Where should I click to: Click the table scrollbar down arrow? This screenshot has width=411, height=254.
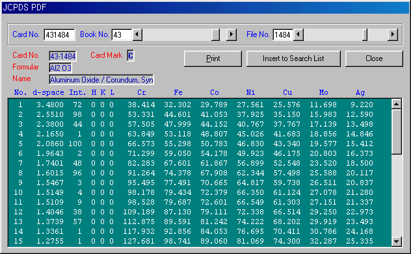[396, 242]
